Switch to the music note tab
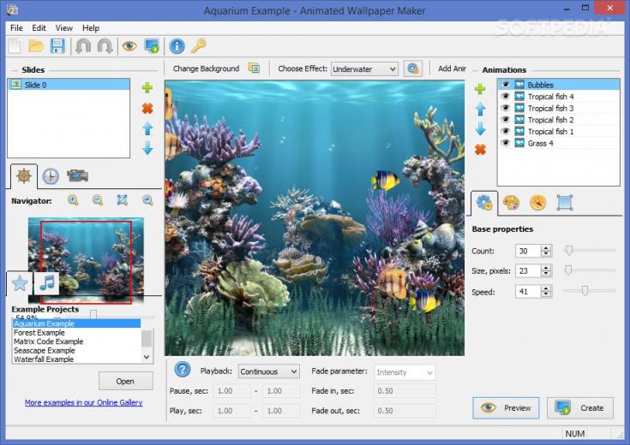This screenshot has width=630, height=445. click(x=47, y=283)
